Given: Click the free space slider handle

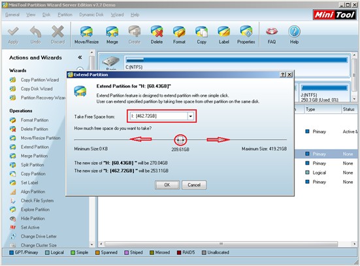Looking at the screenshot, I should tap(180, 140).
